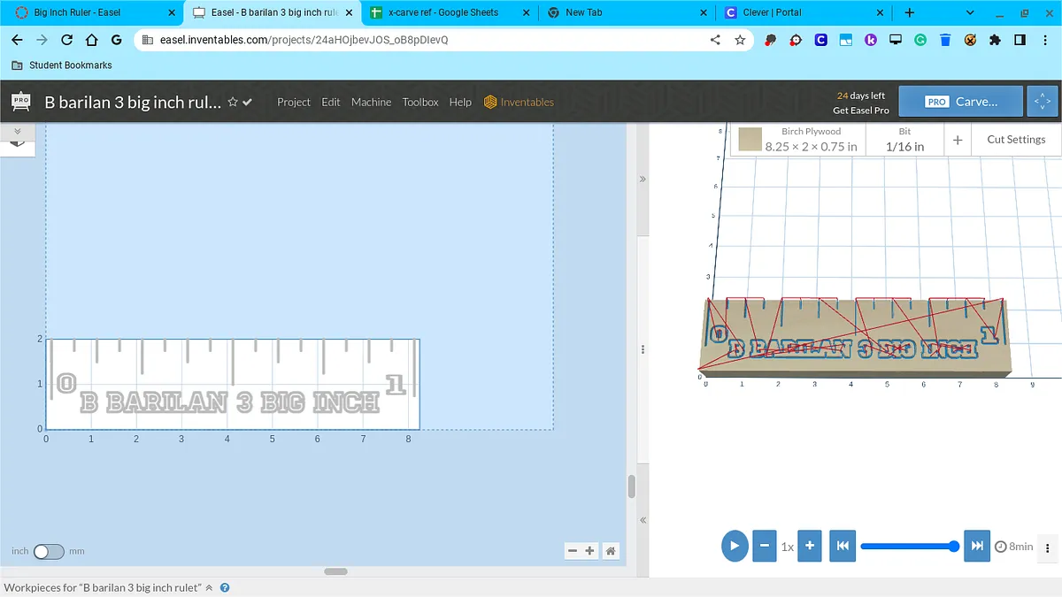The width and height of the screenshot is (1062, 597).
Task: Play the carve simulation preview
Action: click(735, 546)
